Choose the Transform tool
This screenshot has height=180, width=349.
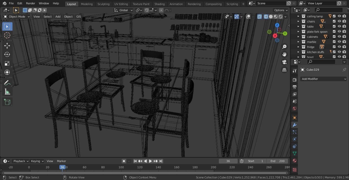pos(7,72)
